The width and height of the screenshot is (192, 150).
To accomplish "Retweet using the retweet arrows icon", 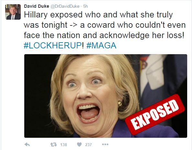I will coord(54,145).
